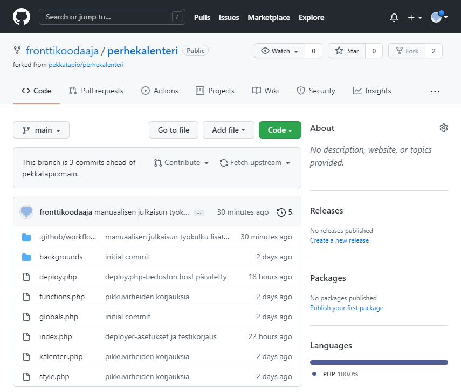Open the Insights tab

[x=372, y=91]
